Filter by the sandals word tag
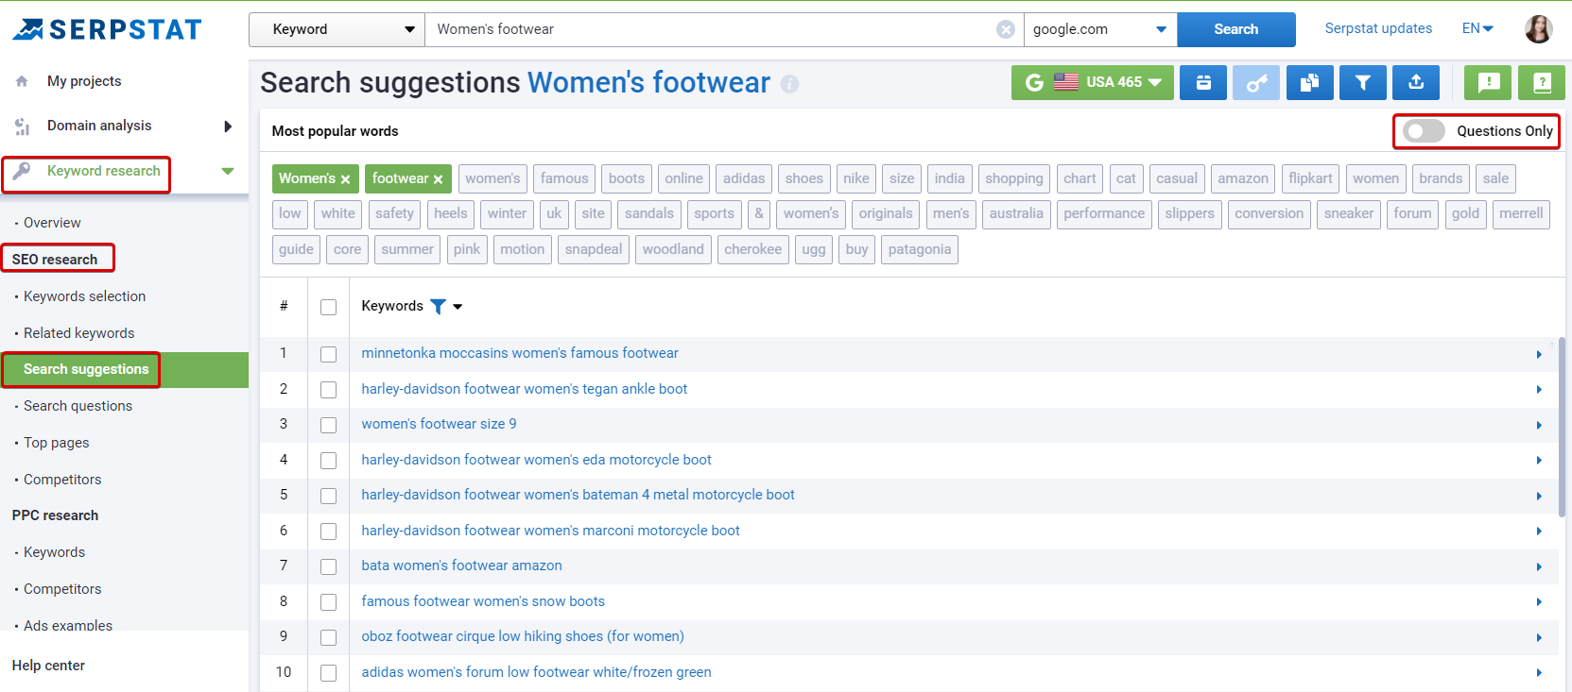Screen dimensions: 1572x692 pyautogui.click(x=649, y=213)
